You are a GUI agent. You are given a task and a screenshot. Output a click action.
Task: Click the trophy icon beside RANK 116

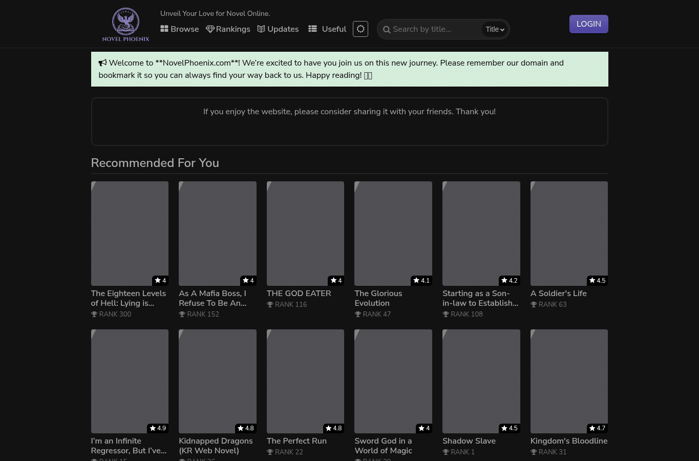click(270, 305)
